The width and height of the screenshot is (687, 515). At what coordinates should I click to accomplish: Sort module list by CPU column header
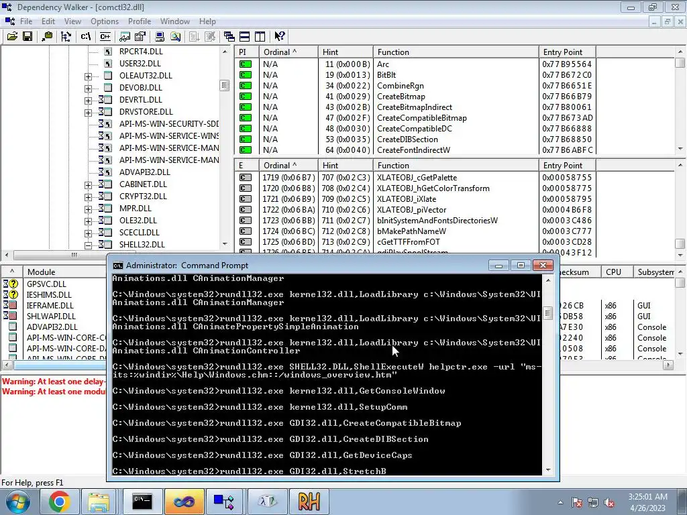[617, 272]
